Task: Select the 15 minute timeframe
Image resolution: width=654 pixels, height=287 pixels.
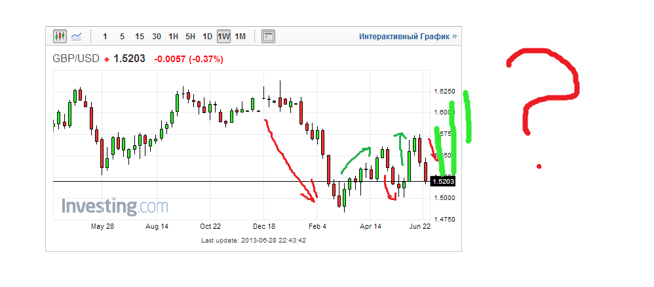Action: coord(140,37)
